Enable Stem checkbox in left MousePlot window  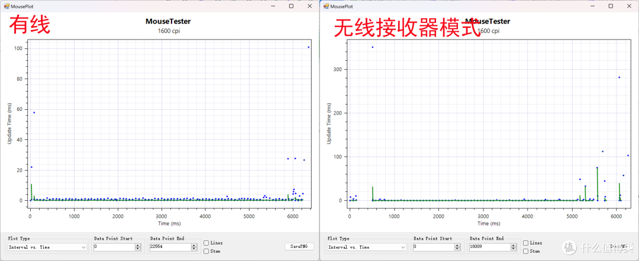pos(206,251)
